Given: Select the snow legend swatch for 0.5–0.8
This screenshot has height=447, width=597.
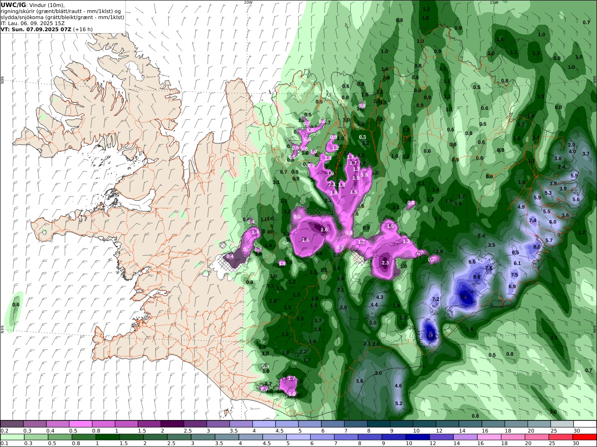Looking at the screenshot, I should pyautogui.click(x=80, y=424).
